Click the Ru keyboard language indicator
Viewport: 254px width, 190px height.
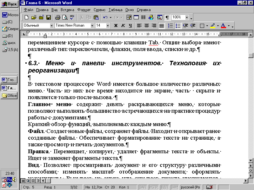point(10,180)
